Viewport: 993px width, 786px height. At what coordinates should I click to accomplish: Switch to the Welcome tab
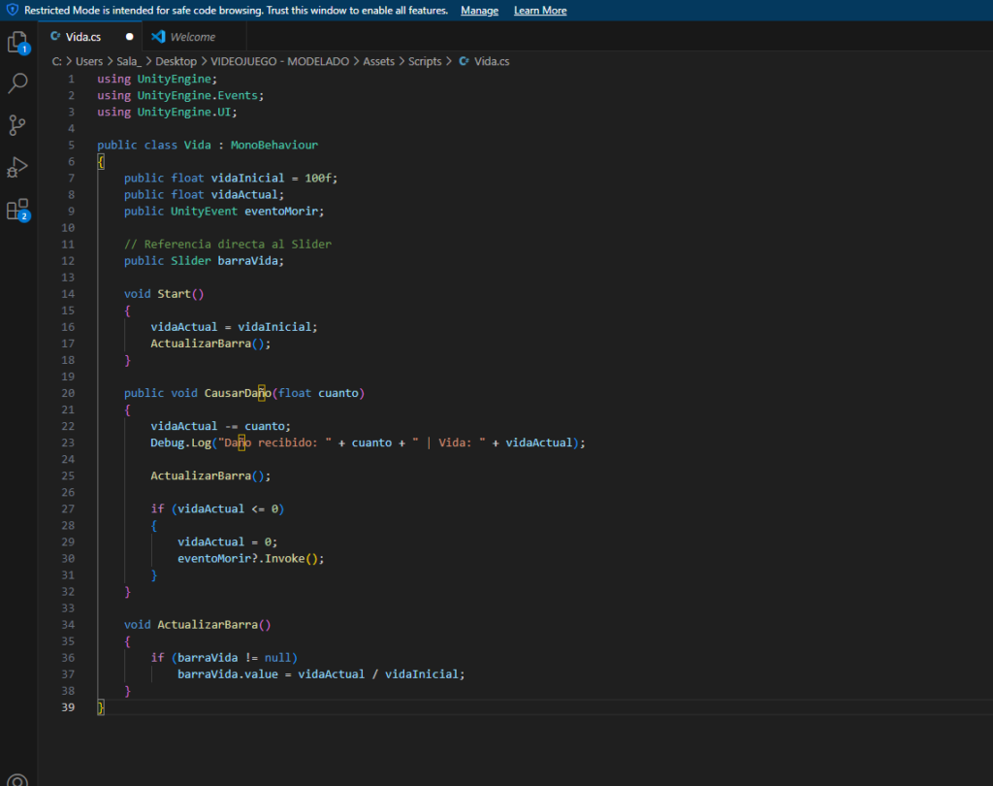(x=193, y=37)
